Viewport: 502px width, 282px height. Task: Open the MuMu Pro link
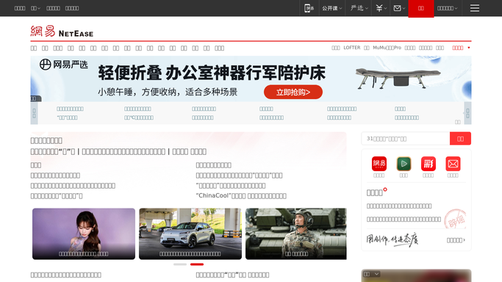(x=387, y=48)
